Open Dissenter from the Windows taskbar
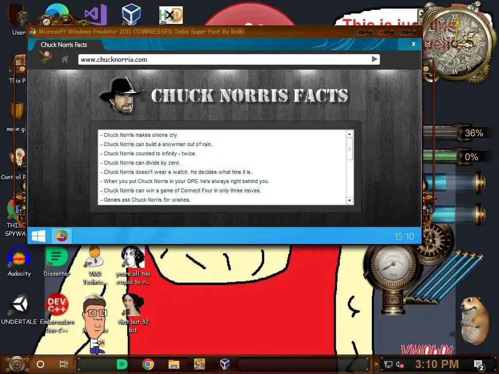The image size is (499, 374). pyautogui.click(x=122, y=364)
